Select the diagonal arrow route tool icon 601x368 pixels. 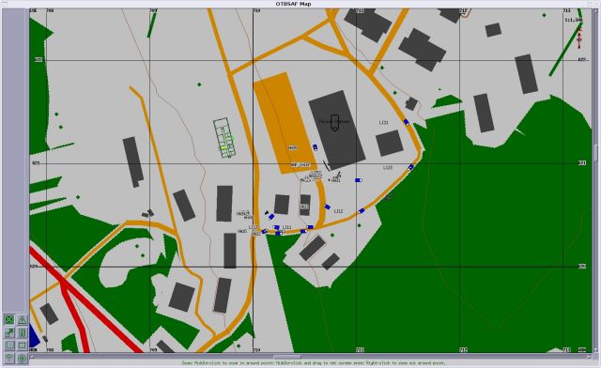[x=9, y=332]
